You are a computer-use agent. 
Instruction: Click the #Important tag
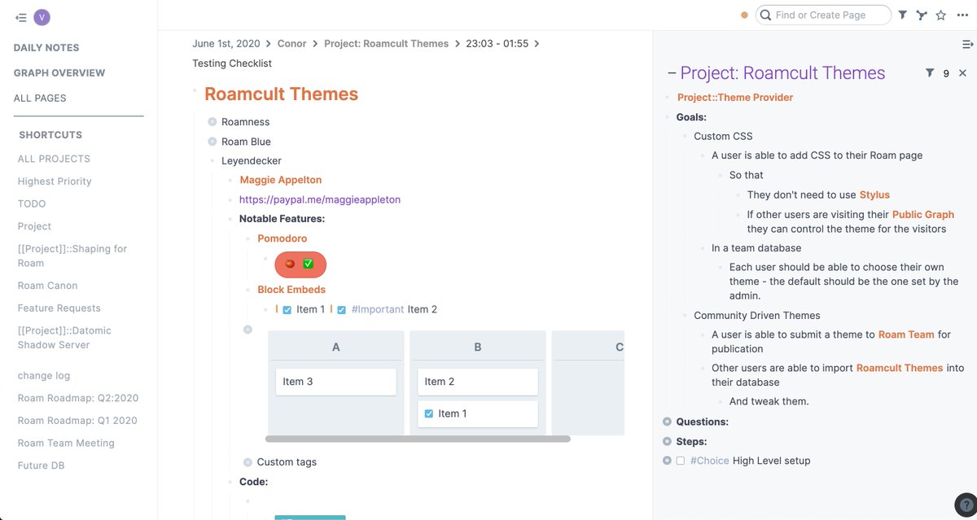378,309
